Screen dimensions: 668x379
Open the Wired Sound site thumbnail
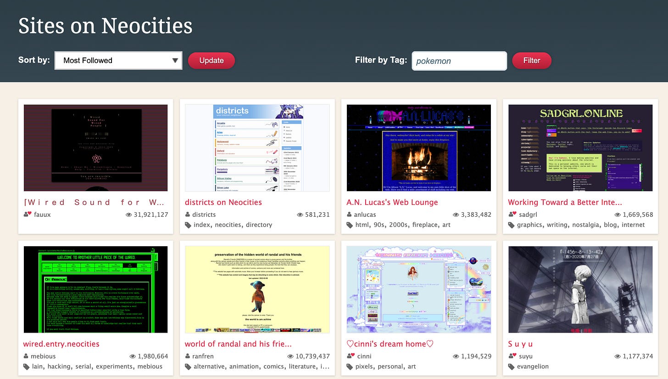(x=95, y=148)
